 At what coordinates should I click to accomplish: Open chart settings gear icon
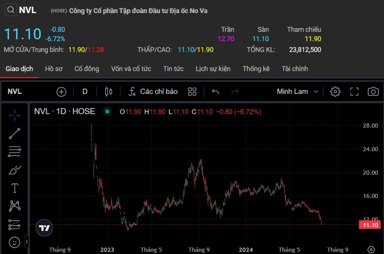[x=335, y=92]
